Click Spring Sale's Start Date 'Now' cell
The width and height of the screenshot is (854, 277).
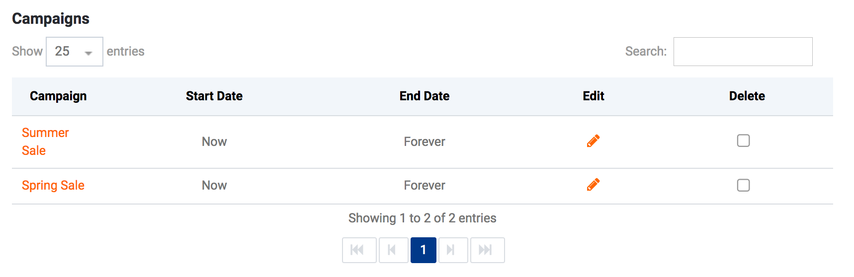(x=214, y=185)
